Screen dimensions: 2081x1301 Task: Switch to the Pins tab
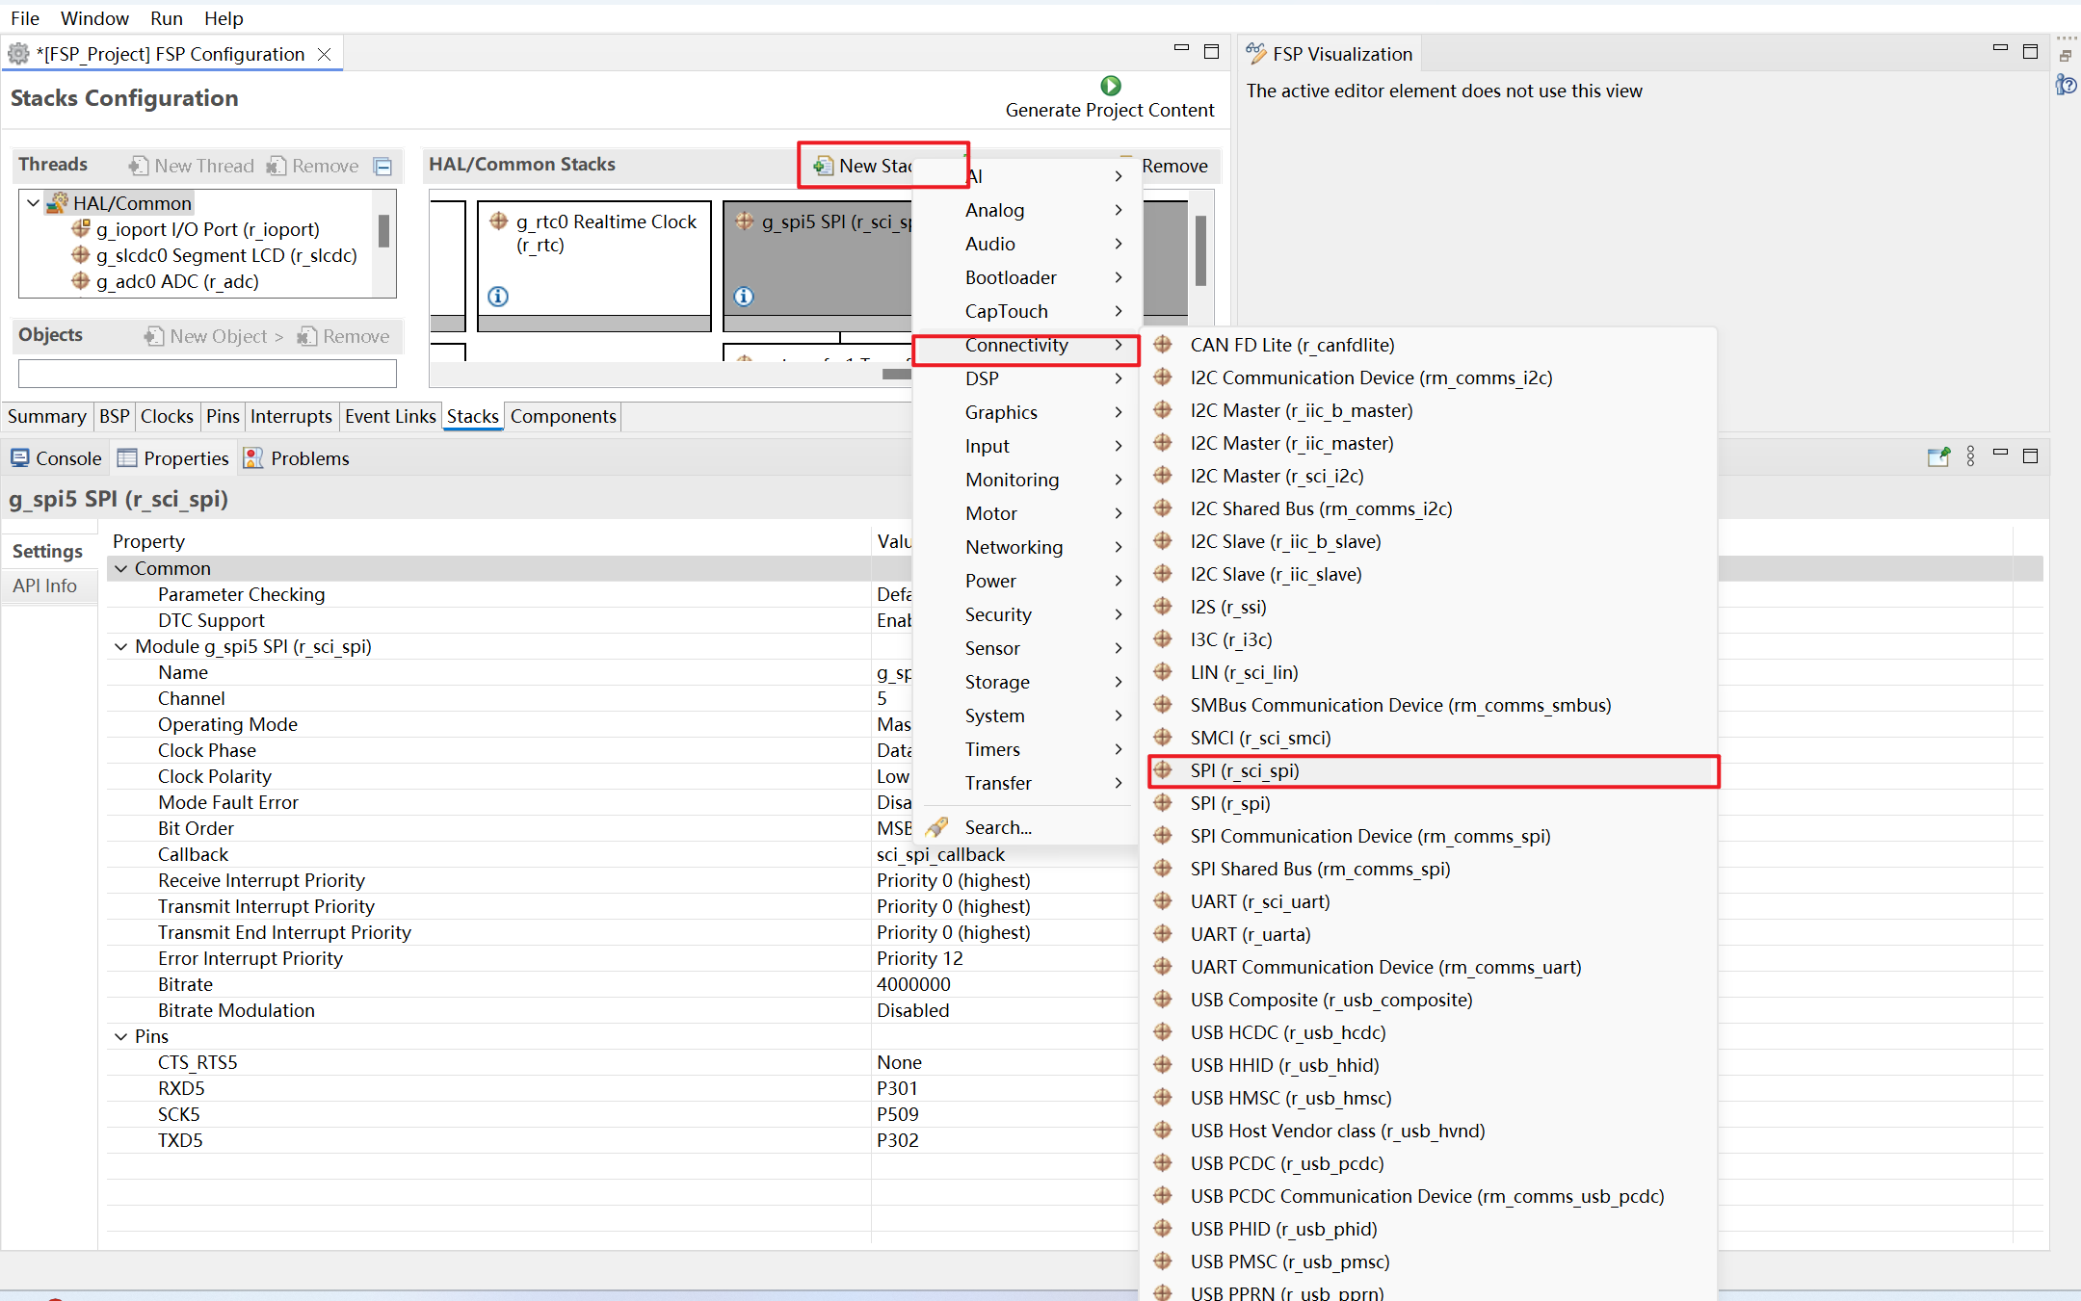click(x=223, y=416)
